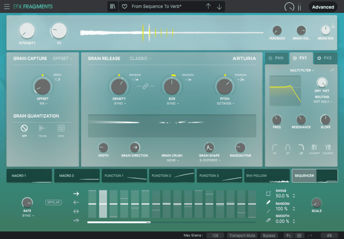Select the sequencer line tool
The height and width of the screenshot is (239, 344).
pyautogui.click(x=268, y=211)
